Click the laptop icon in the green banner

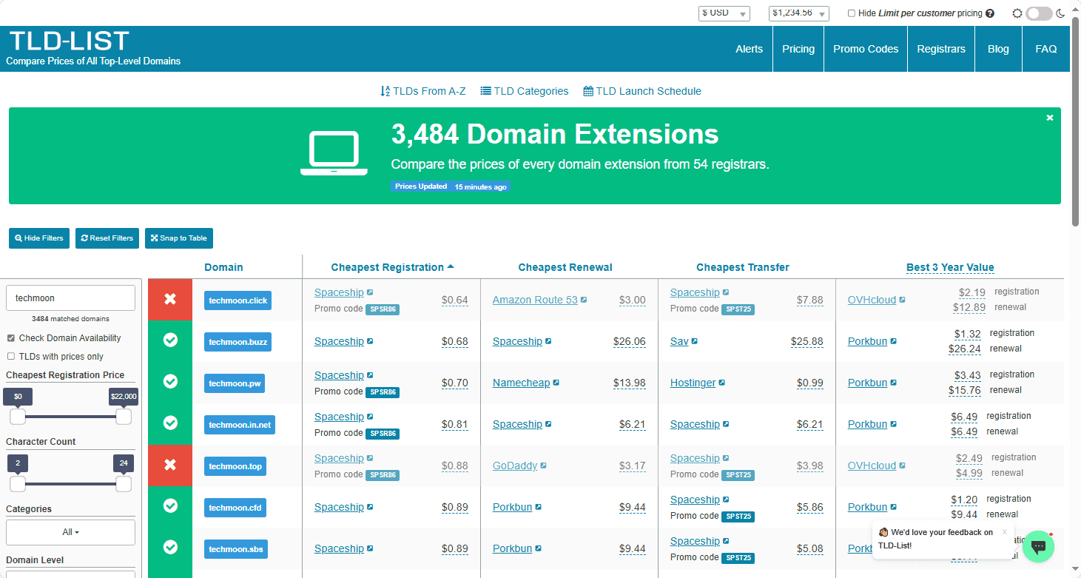[334, 154]
